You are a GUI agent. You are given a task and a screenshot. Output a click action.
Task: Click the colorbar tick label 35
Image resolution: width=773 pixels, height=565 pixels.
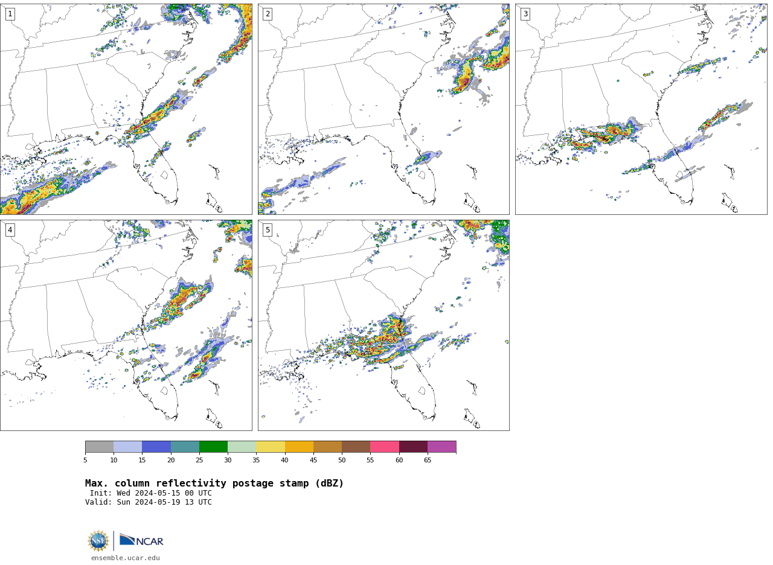pyautogui.click(x=256, y=461)
